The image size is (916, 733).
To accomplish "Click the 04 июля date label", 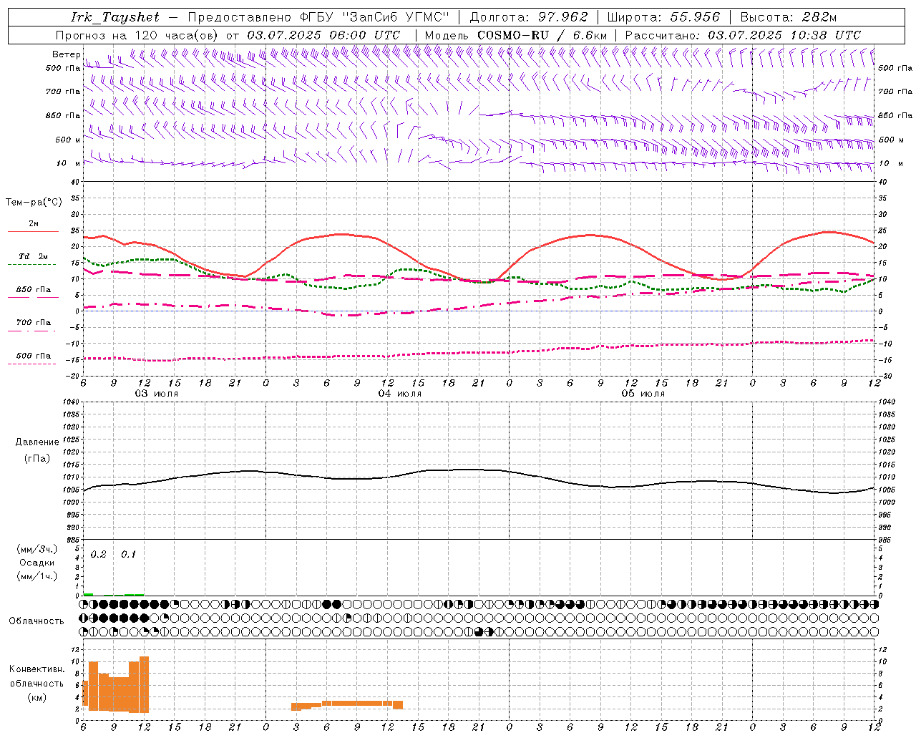I will point(400,394).
